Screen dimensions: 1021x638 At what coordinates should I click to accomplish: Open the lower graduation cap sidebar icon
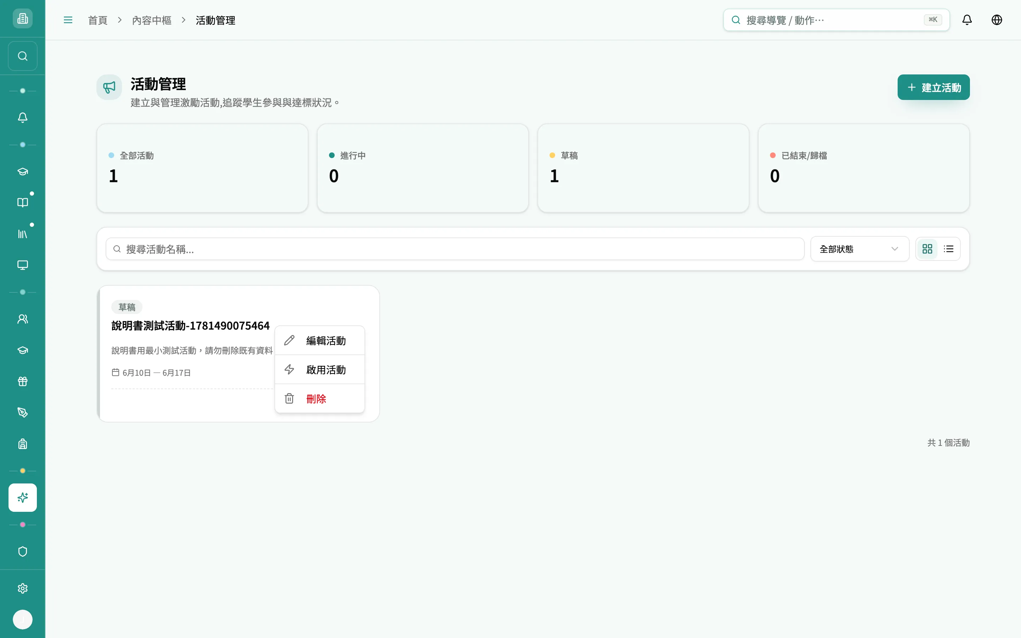(x=22, y=350)
